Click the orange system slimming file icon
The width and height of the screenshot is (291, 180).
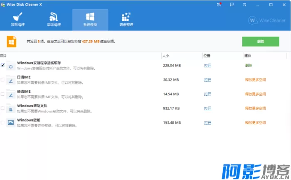(12, 42)
